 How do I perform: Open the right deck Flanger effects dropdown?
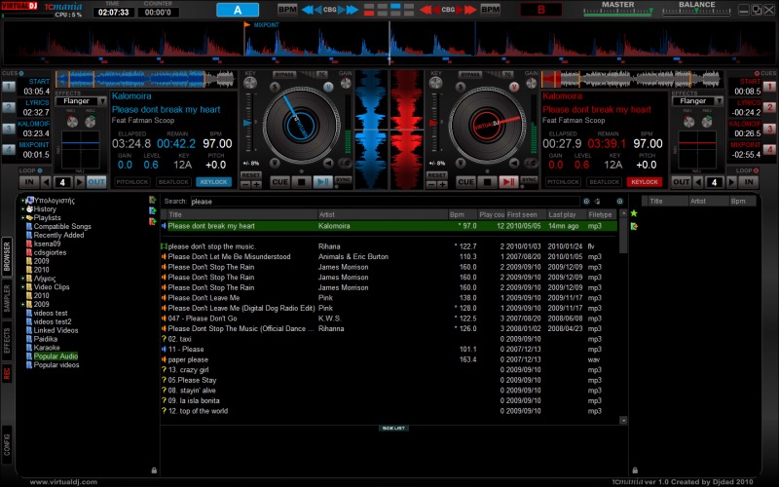click(x=697, y=100)
